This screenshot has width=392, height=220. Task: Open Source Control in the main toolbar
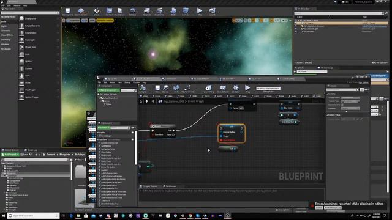[81, 12]
